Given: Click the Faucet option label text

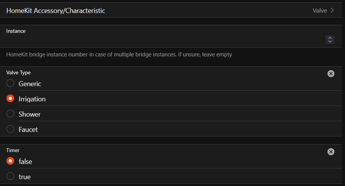Looking at the screenshot, I should [28, 130].
